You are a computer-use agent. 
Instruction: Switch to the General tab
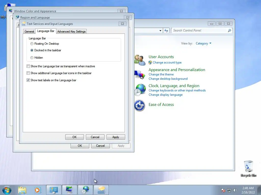(x=29, y=31)
